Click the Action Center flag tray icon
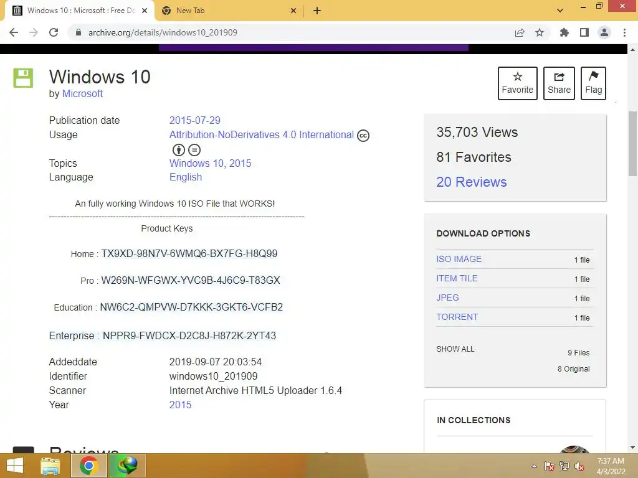Viewport: 638px width, 478px height. [549, 466]
